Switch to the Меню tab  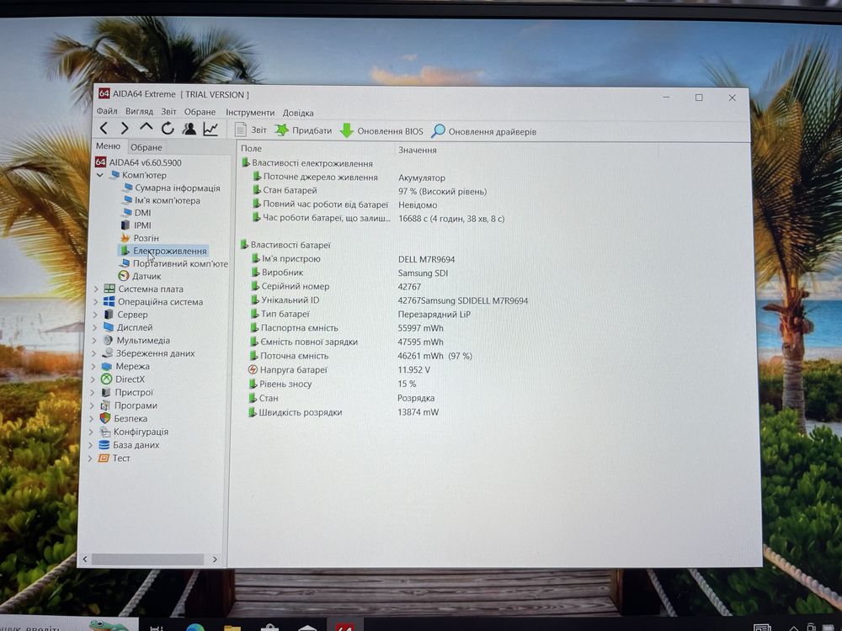coord(108,146)
